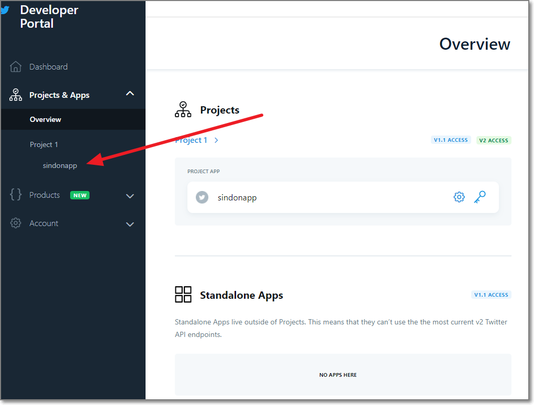
Task: Click the V2 ACCESS badge
Action: 494,140
